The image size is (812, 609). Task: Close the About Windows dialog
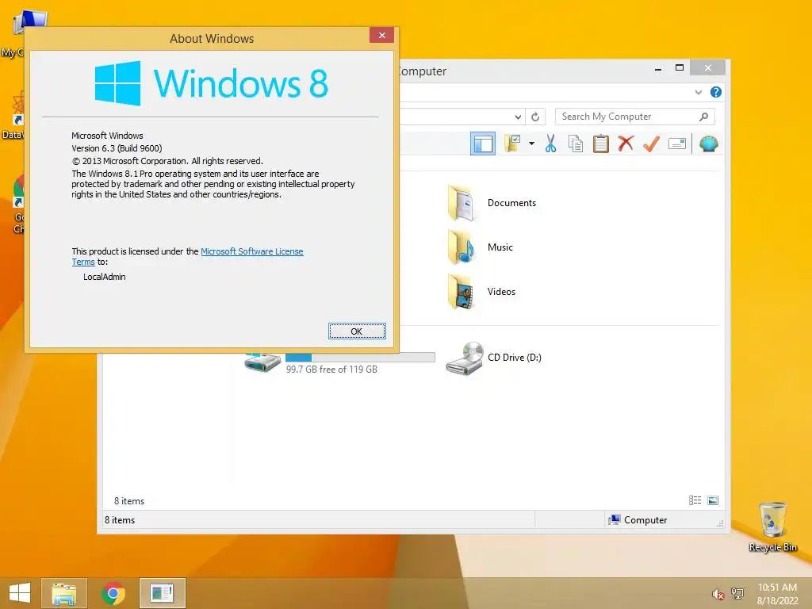[x=381, y=35]
